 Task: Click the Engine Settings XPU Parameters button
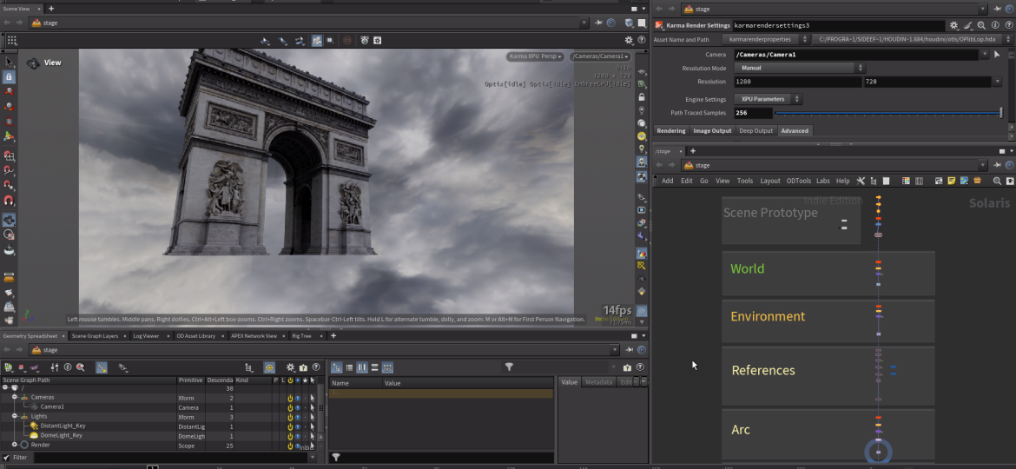coord(769,99)
